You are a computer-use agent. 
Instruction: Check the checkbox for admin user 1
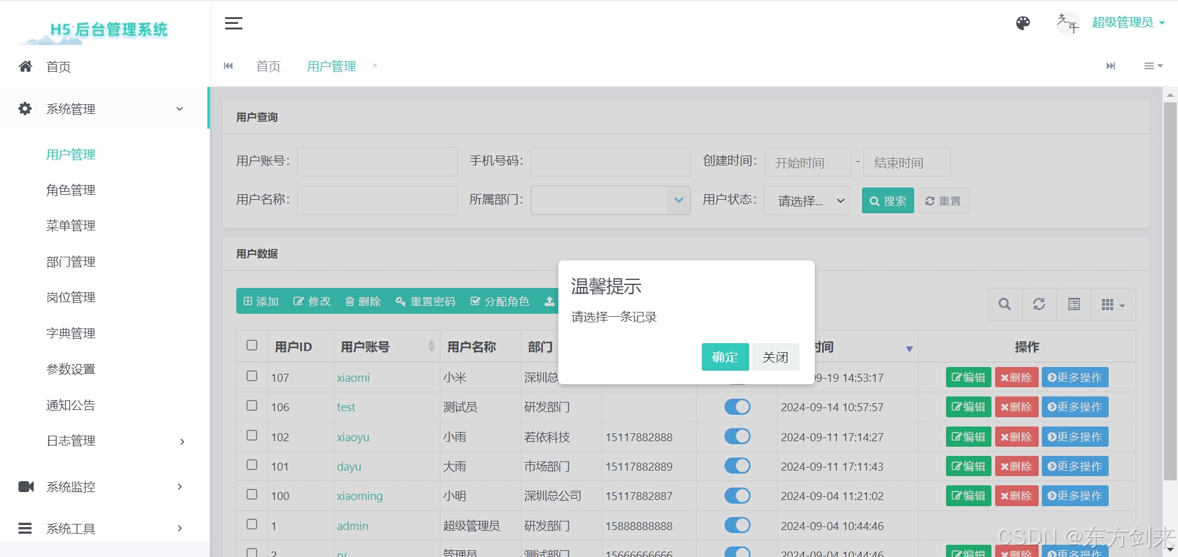252,524
